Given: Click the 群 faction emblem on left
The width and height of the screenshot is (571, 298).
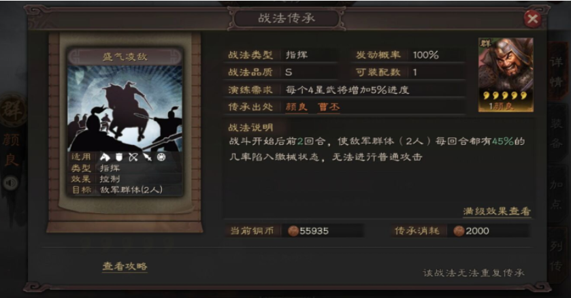Looking at the screenshot, I should (x=12, y=110).
